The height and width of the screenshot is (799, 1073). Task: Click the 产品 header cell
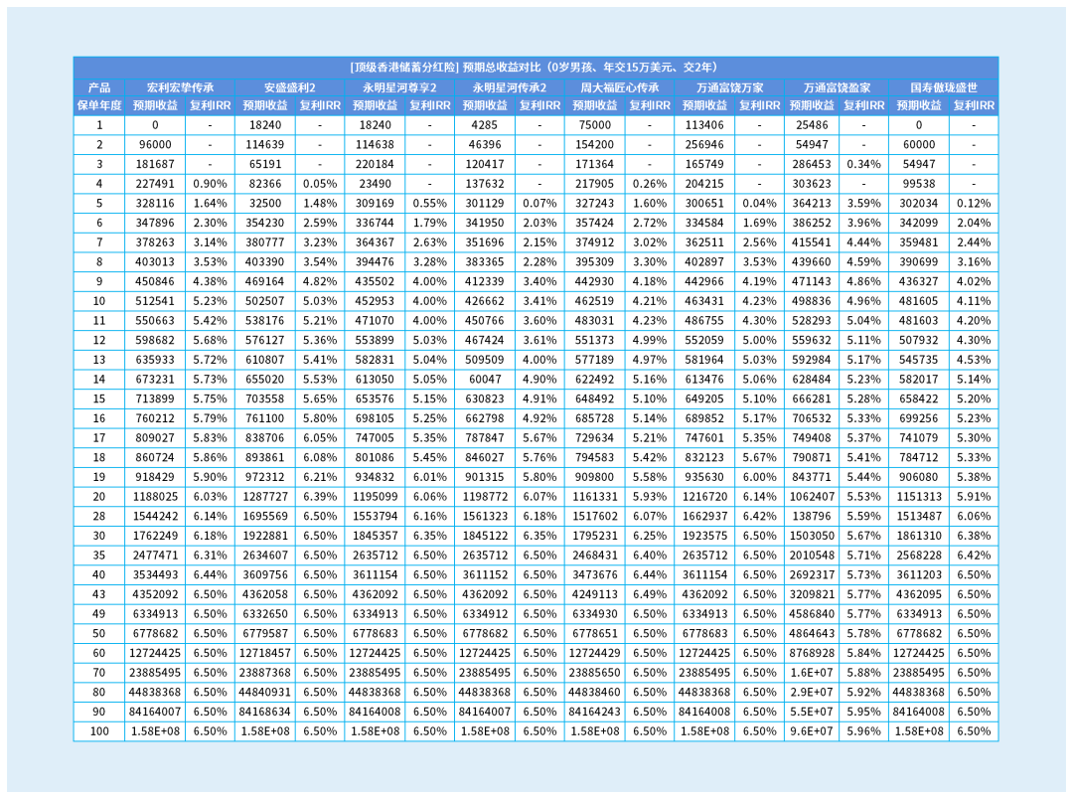(x=99, y=87)
